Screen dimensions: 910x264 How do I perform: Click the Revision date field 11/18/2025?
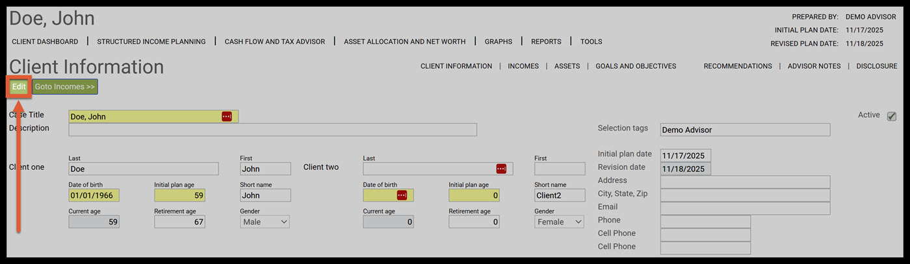pos(686,169)
